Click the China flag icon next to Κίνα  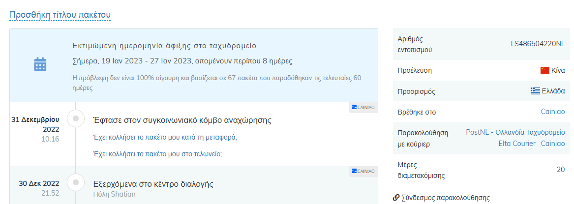[x=544, y=70]
